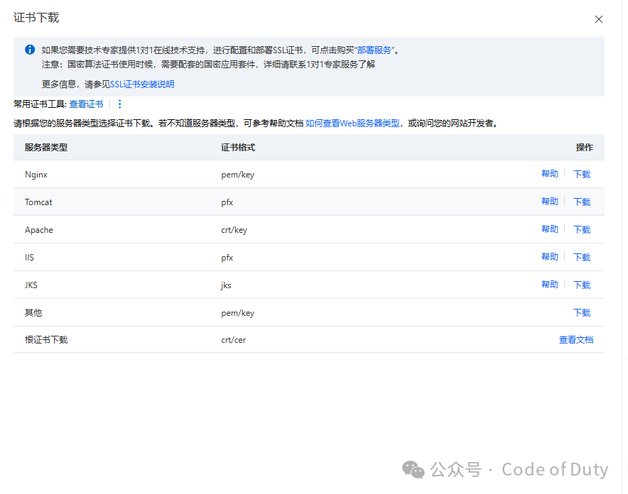Open 如何查看Web服务器类型 help document
628x494 pixels.
click(352, 123)
